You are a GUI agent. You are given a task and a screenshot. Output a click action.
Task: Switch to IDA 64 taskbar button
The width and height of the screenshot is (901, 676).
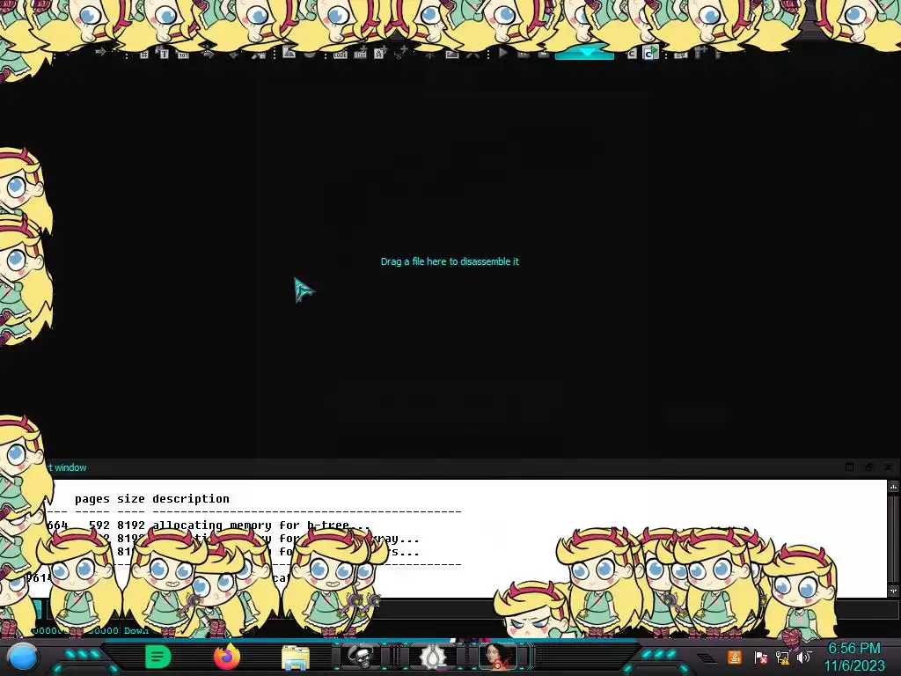(499, 656)
